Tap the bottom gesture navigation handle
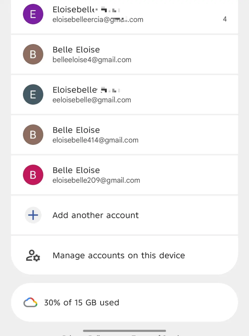This screenshot has width=249, height=336. pos(124,331)
